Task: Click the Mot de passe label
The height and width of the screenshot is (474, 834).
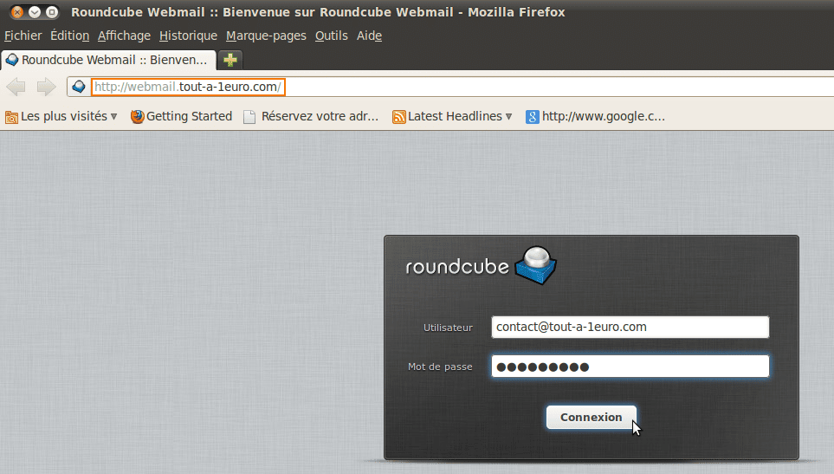Action: (440, 367)
